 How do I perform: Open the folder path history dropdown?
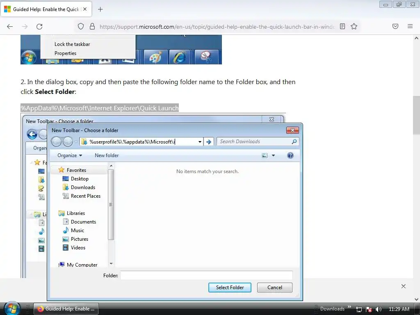point(200,142)
